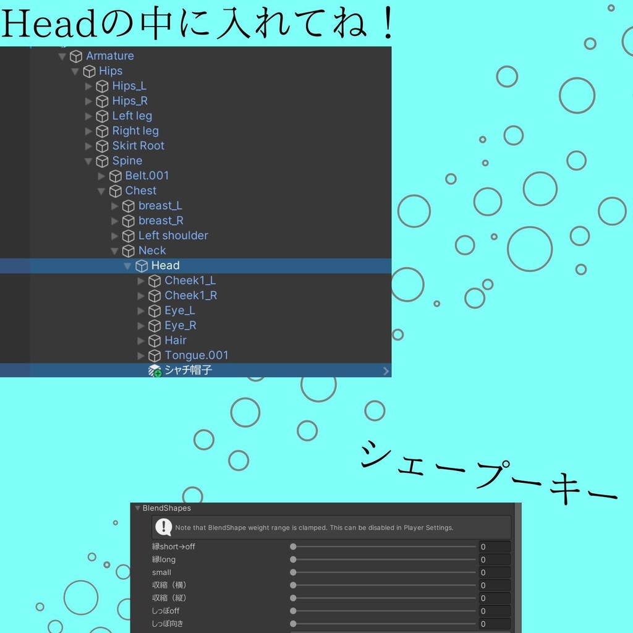Click the cube icon next to Hair
Image resolution: width=633 pixels, height=633 pixels.
pyautogui.click(x=155, y=340)
